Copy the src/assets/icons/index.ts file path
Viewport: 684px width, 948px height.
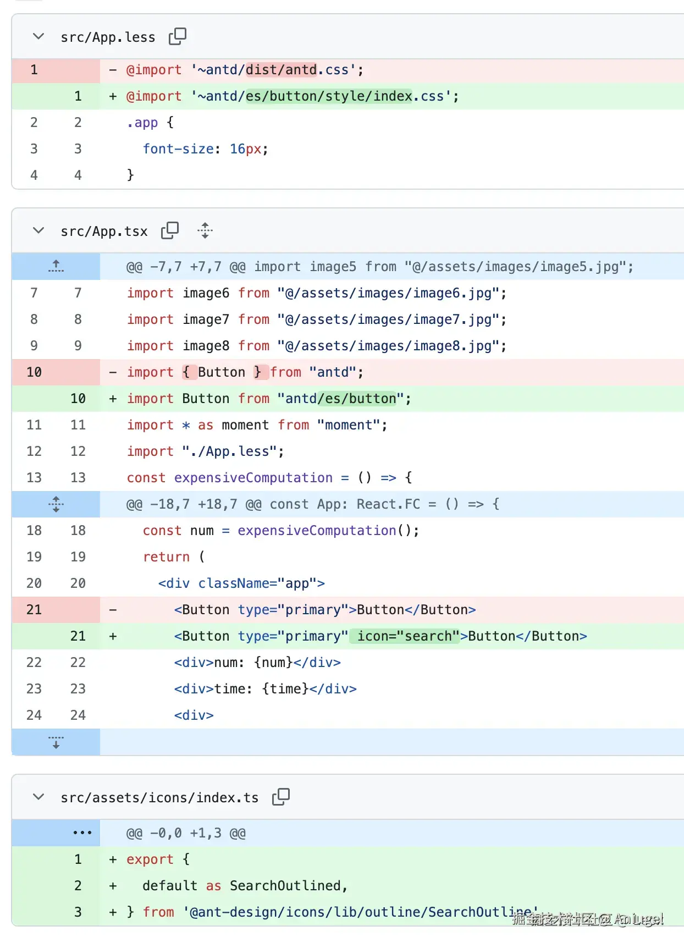pyautogui.click(x=281, y=796)
